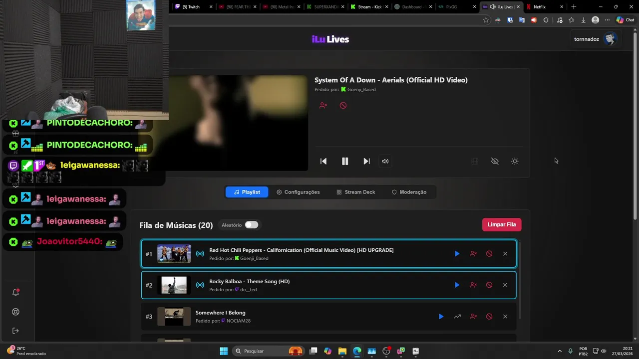Remove Somewhere I Belong from queue
The image size is (639, 359).
(505, 317)
